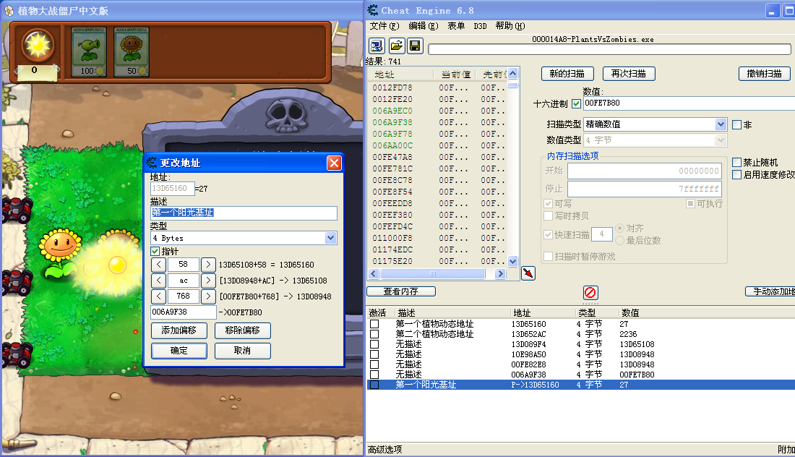Open the 帮助(H) menu

510,26
